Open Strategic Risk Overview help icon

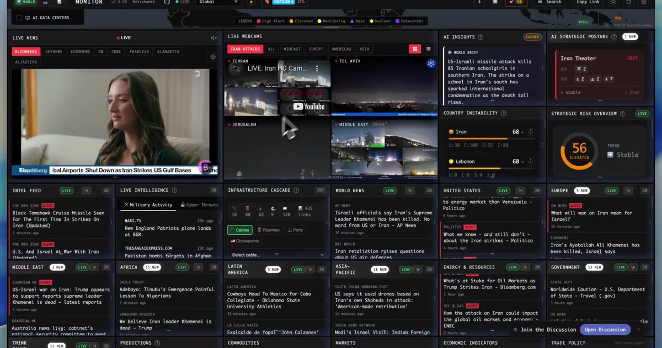point(623,114)
